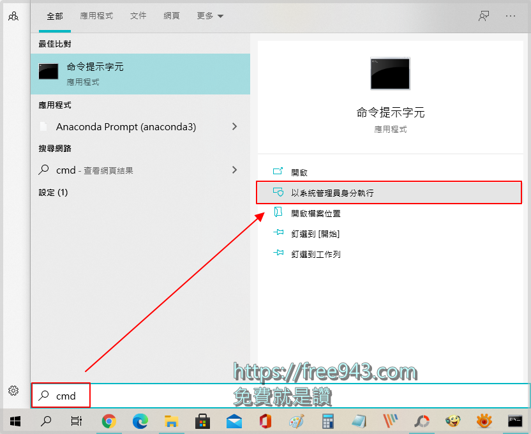The image size is (531, 434).
Task: Launch Microsoft Office from the taskbar
Action: pyautogui.click(x=263, y=421)
